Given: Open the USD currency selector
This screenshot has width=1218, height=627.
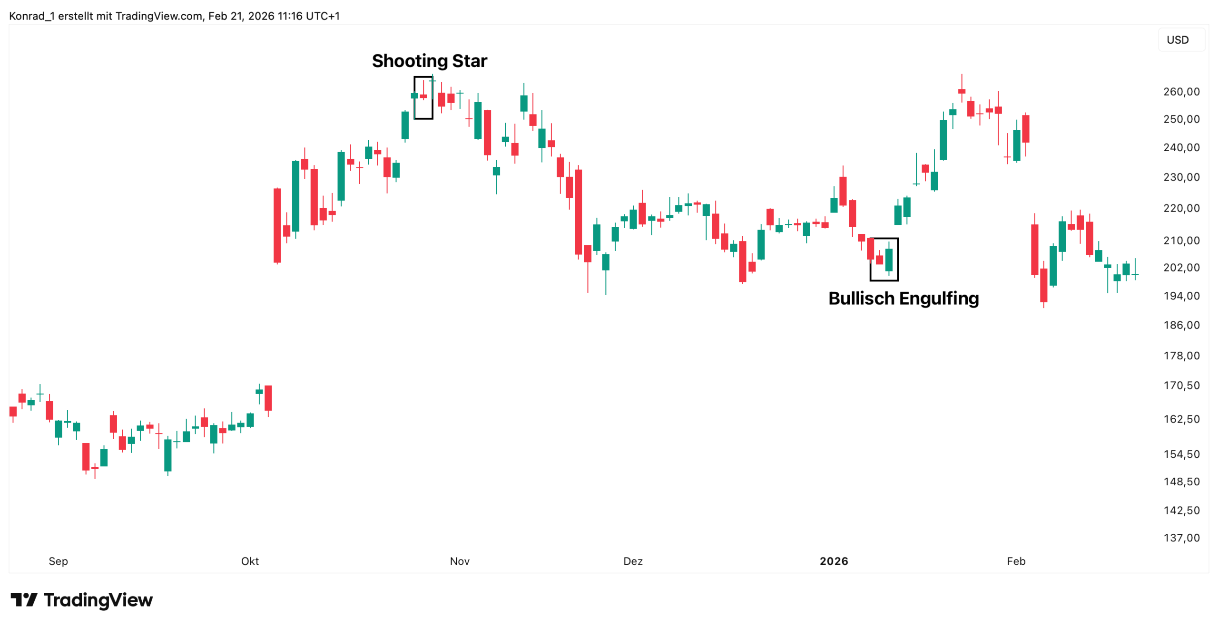Looking at the screenshot, I should (1177, 40).
